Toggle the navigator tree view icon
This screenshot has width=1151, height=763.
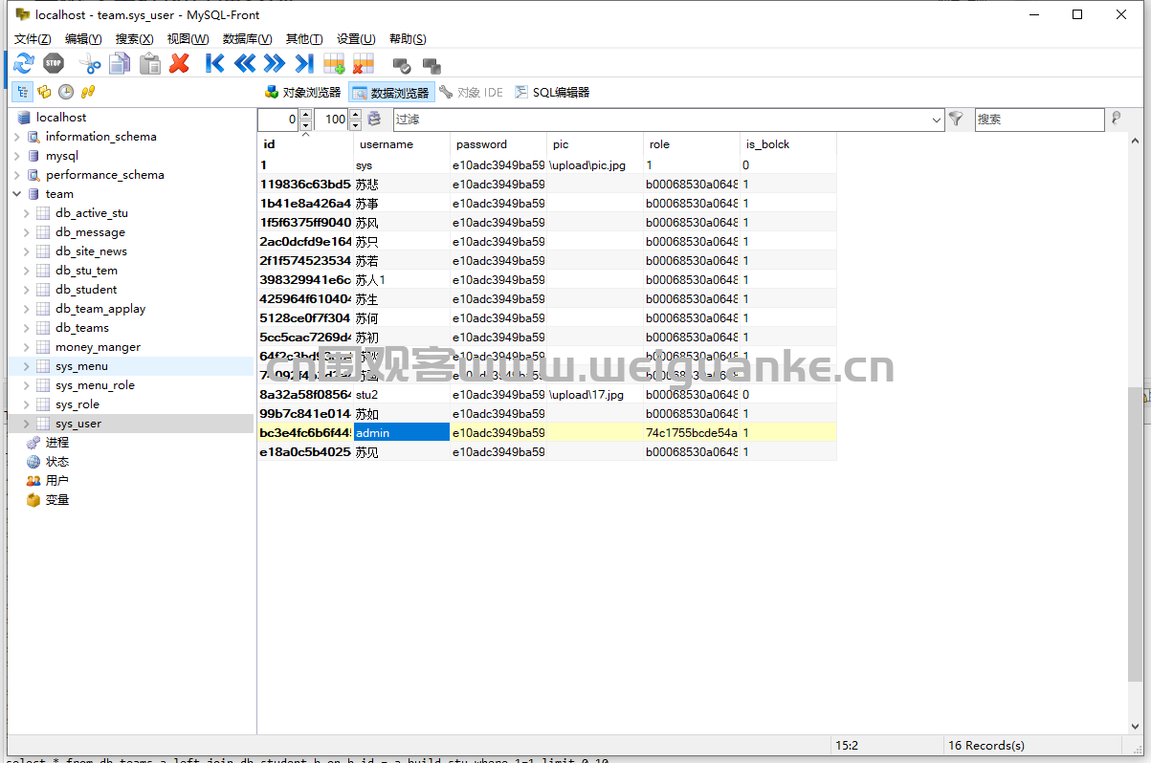pyautogui.click(x=22, y=92)
